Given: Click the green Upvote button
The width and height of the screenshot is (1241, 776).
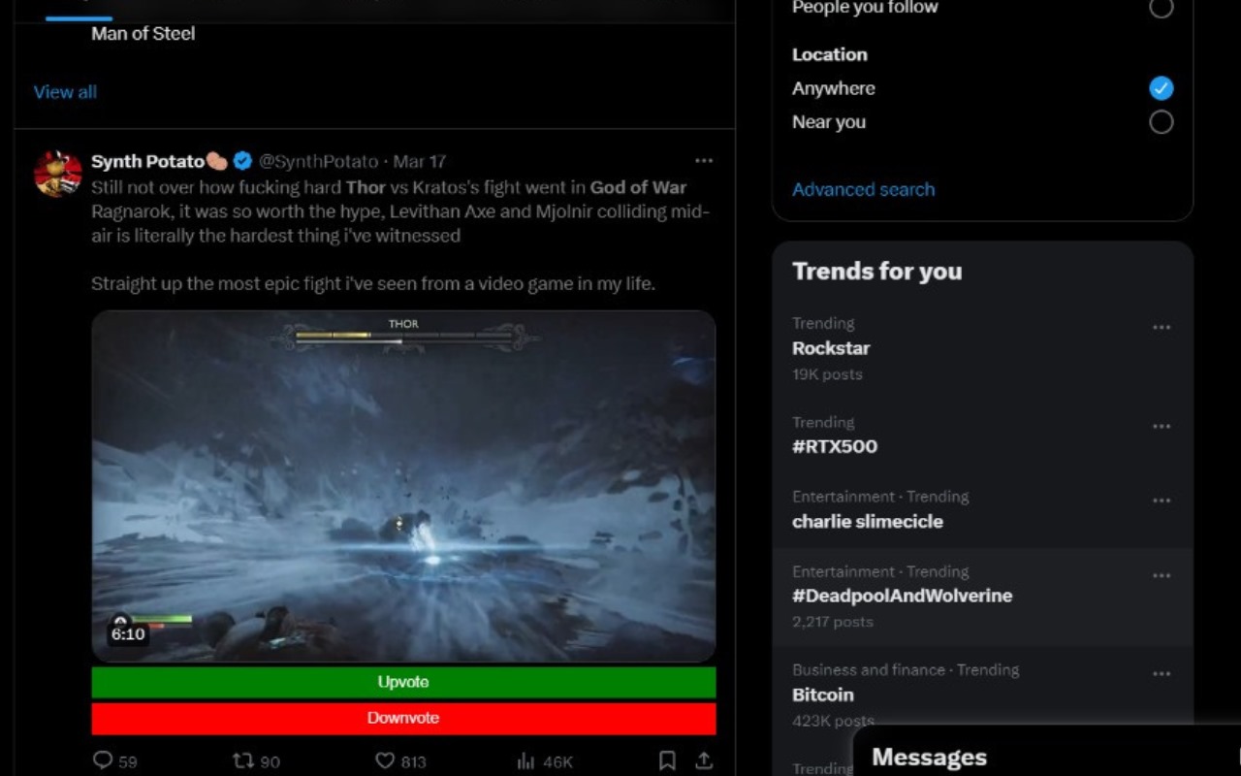Looking at the screenshot, I should 403,682.
